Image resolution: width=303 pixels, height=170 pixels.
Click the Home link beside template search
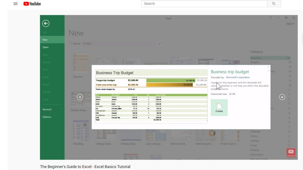76,44
